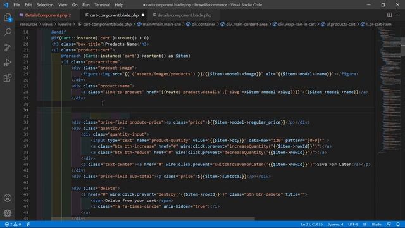This screenshot has height=228, width=405.
Task: Click 'resources' breadcrumb segment
Action: point(28,24)
